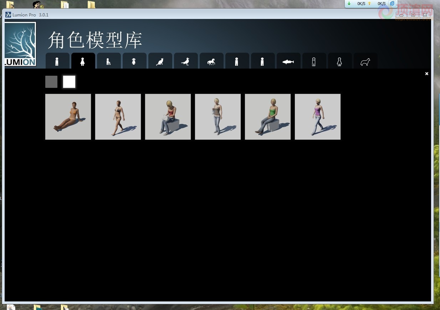Open the horse category tab

pyautogui.click(x=211, y=61)
